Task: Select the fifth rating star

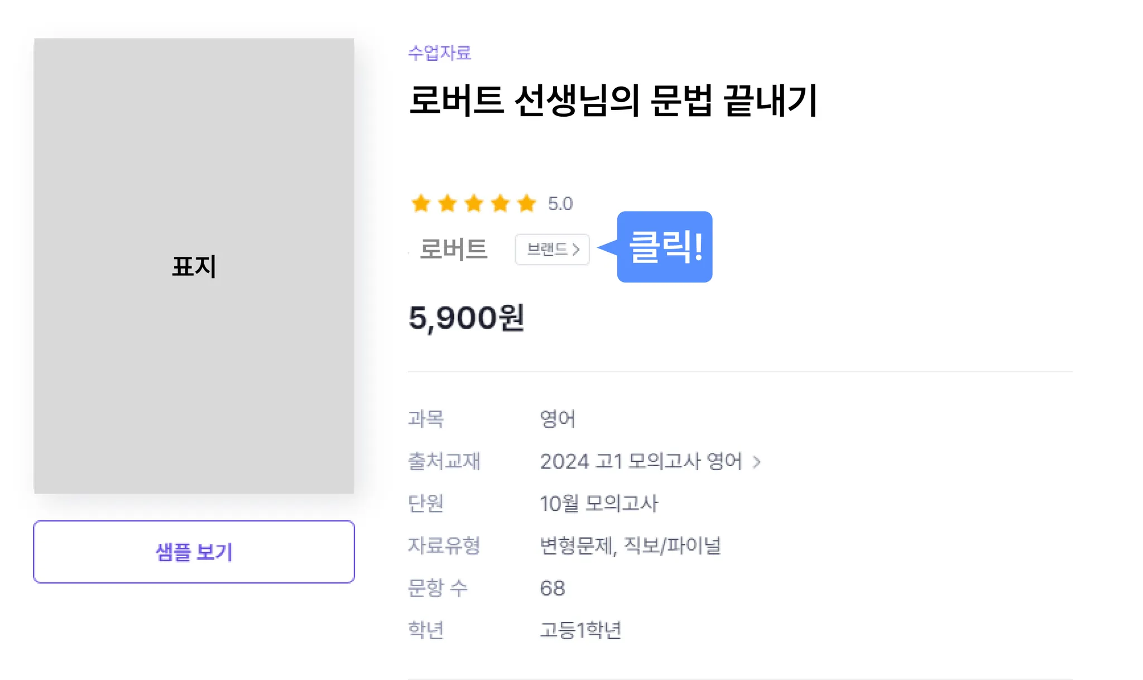Action: [526, 204]
